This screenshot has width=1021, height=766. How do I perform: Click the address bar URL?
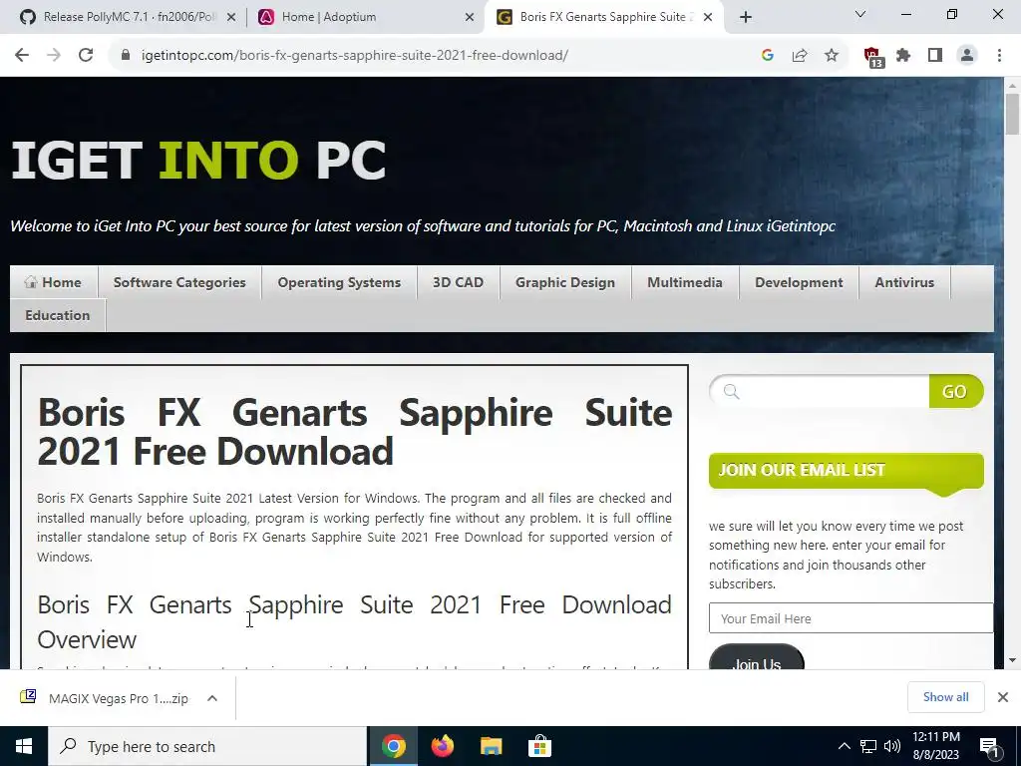coord(355,56)
